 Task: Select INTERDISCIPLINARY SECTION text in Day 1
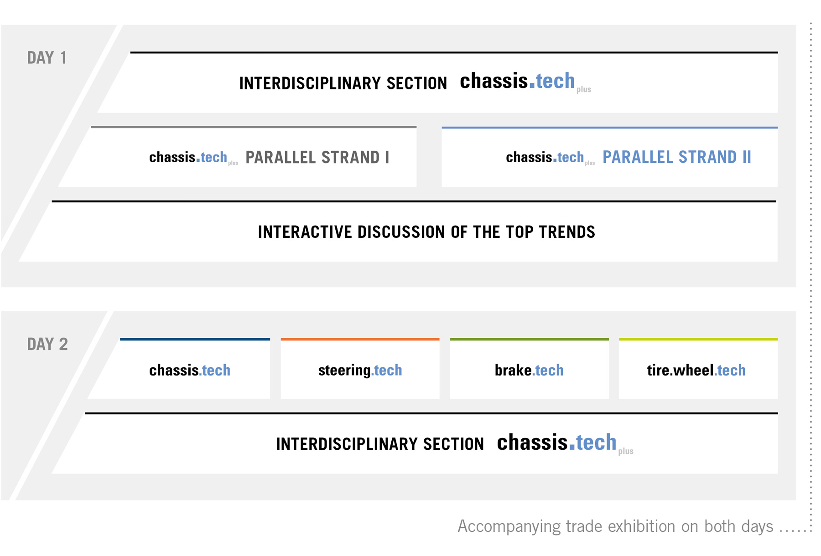[x=343, y=83]
